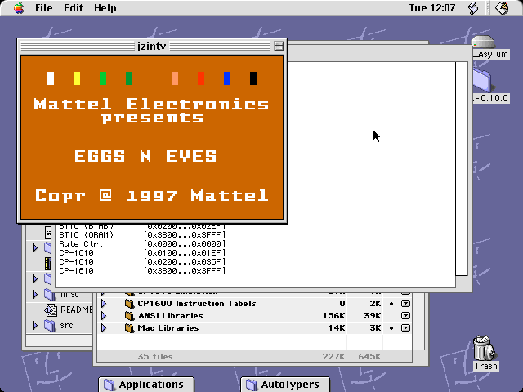Click the console address '[0x0200...0x035F]'

point(185,262)
